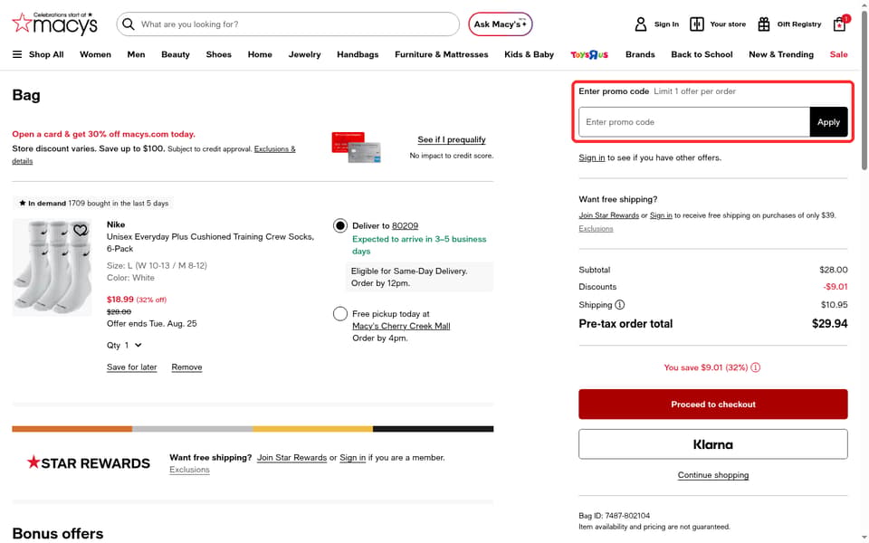Screen dimensions: 869x543
Task: Favorite the Nike socks heart icon
Action: [x=81, y=229]
